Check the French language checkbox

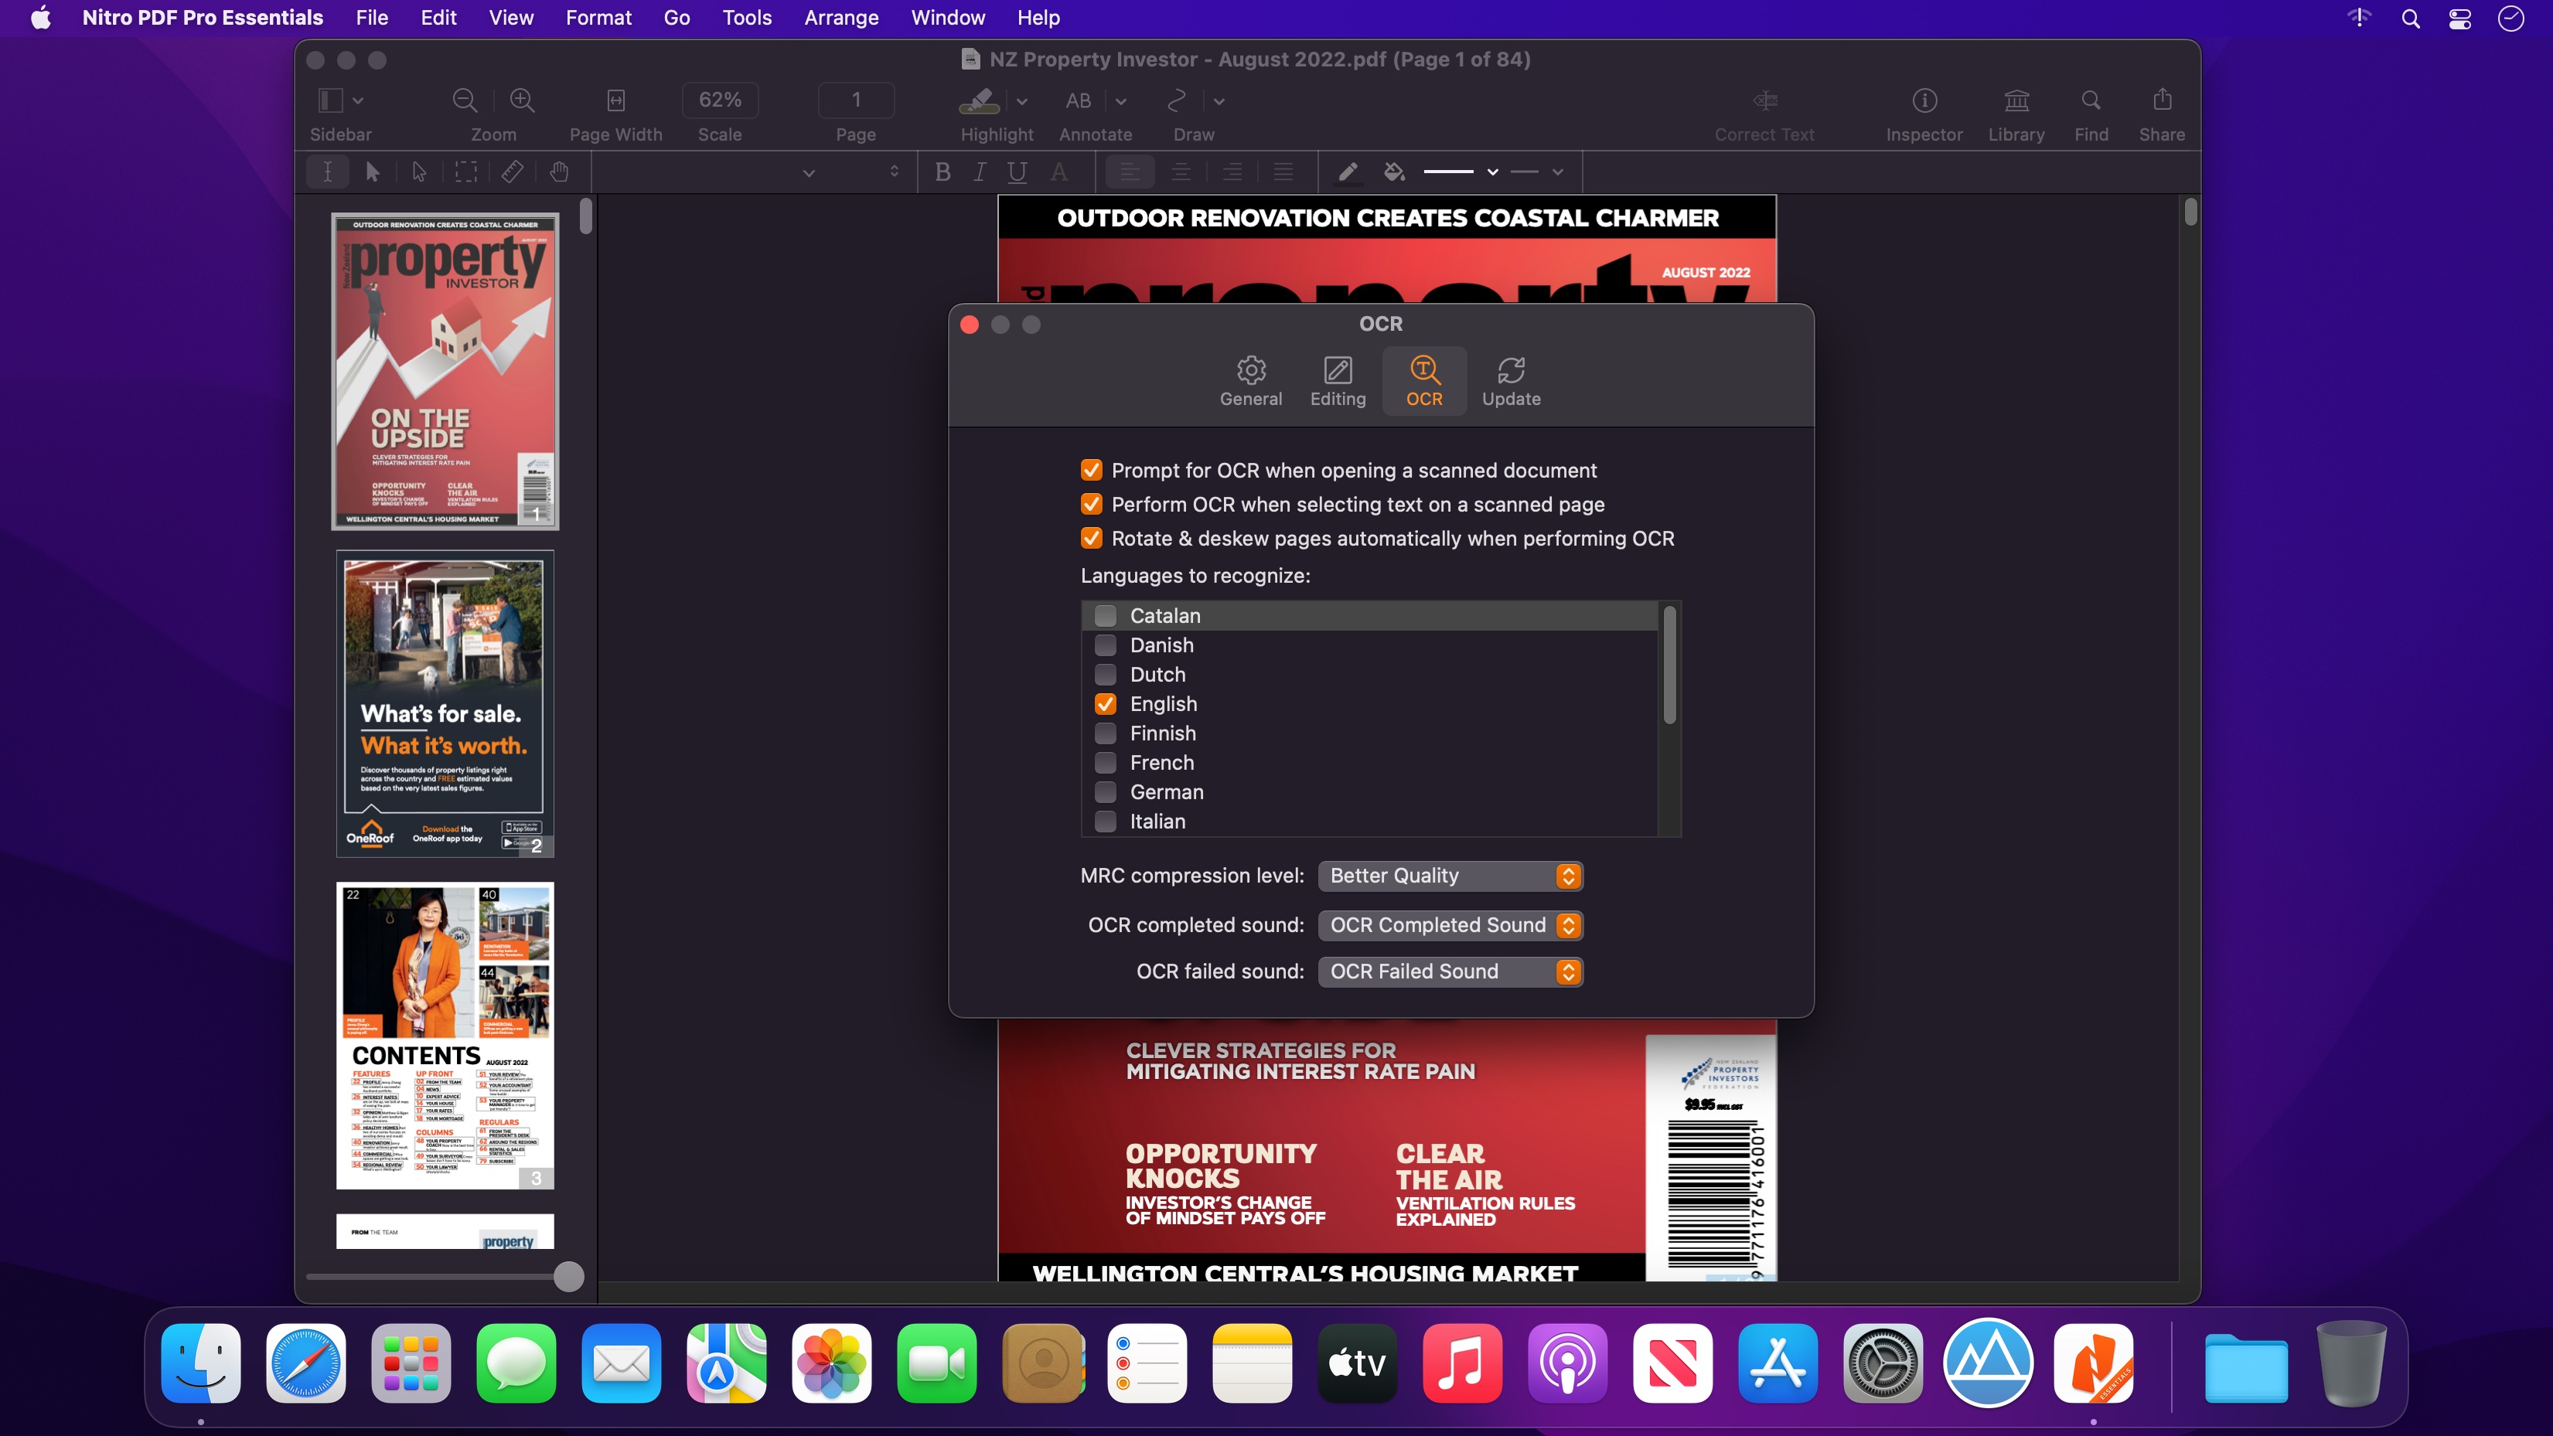click(1105, 762)
